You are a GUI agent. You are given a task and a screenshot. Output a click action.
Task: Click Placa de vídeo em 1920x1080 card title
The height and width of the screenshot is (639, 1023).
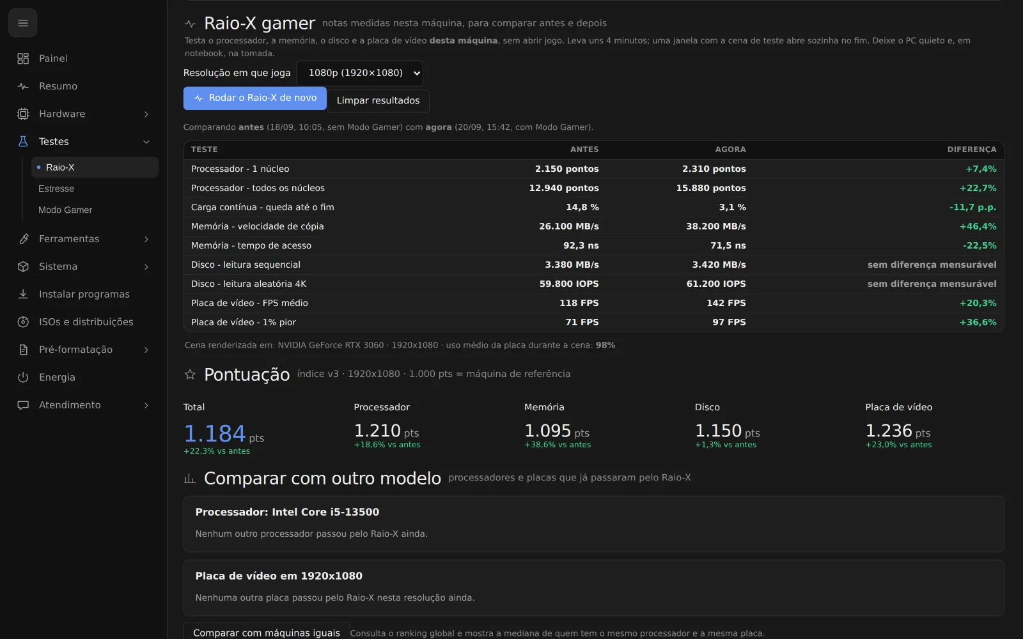coord(279,576)
